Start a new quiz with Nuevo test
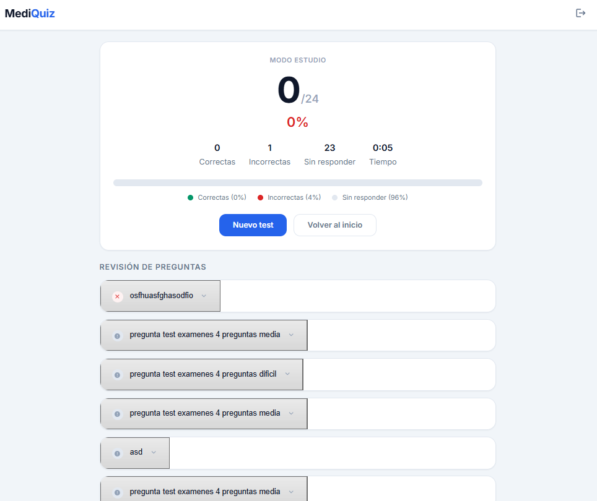Screen dimensions: 597x501 click(x=253, y=225)
